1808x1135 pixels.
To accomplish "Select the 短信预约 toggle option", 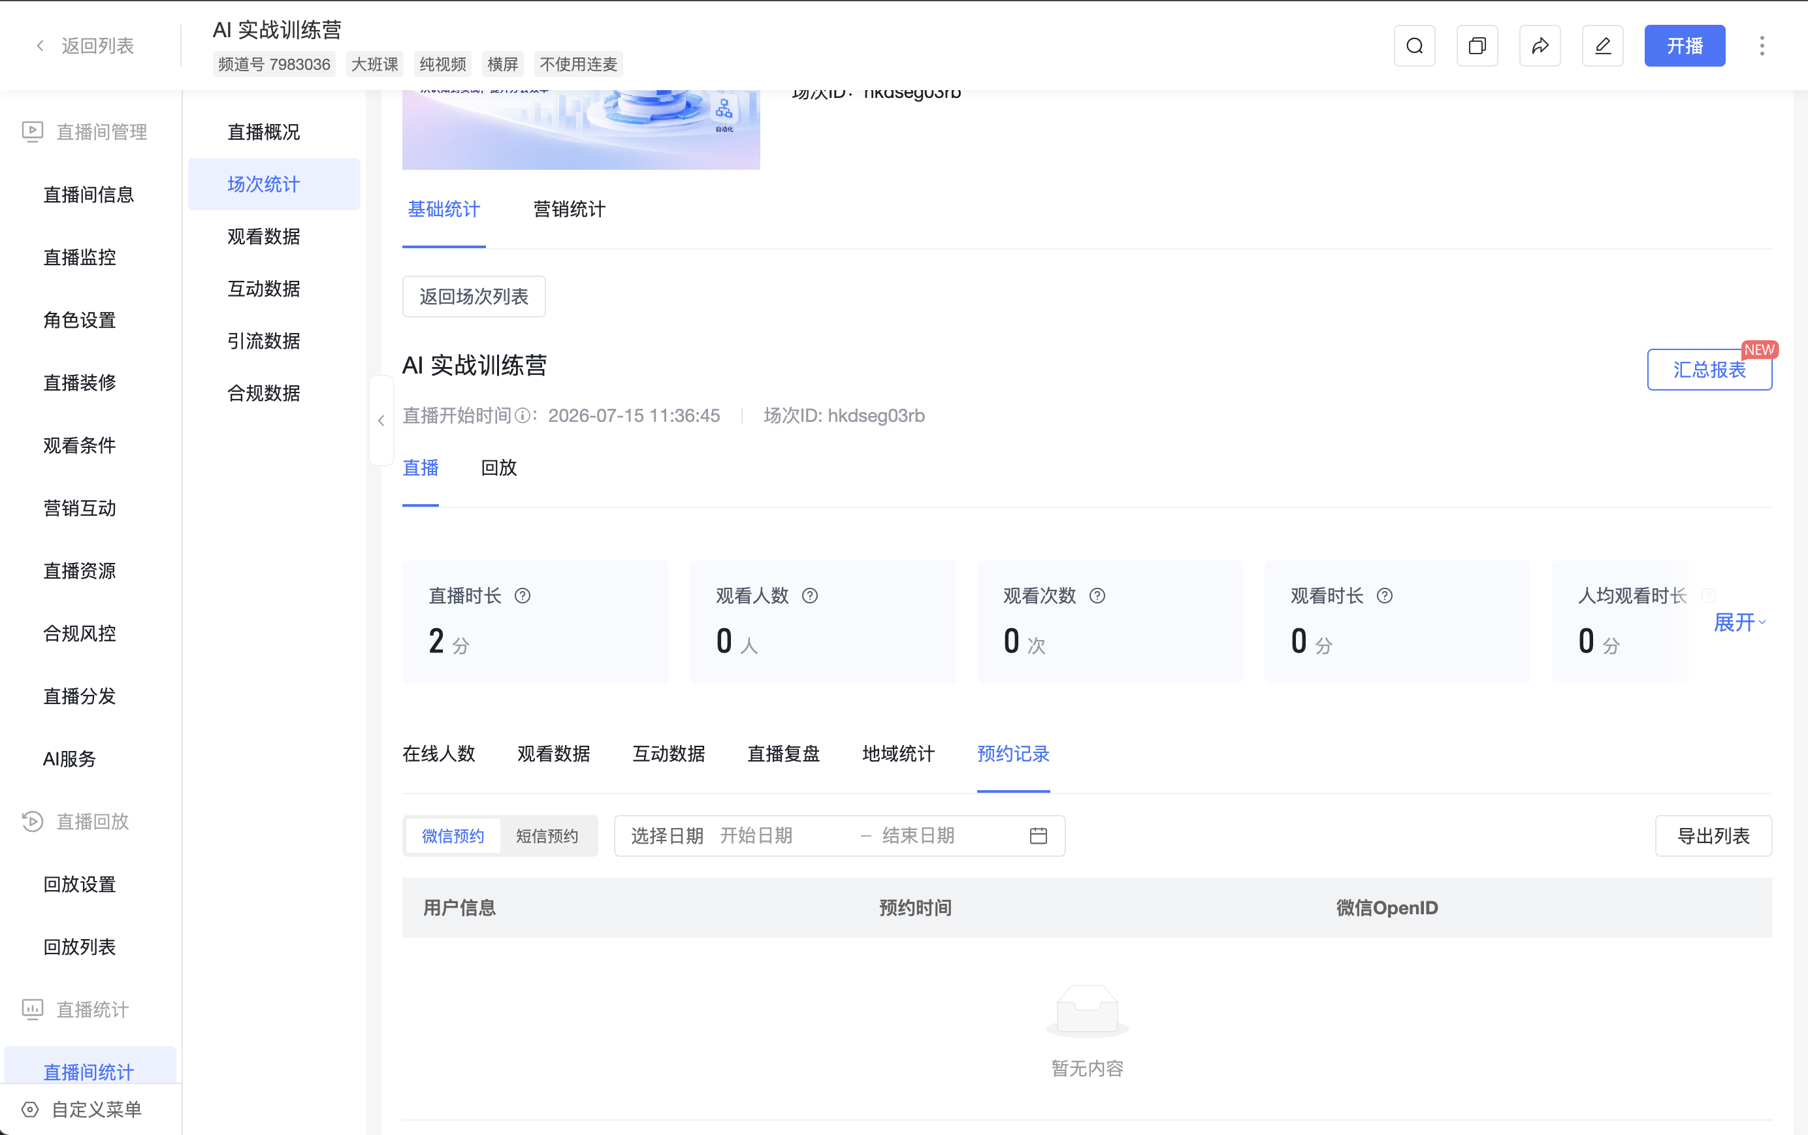I will [547, 835].
